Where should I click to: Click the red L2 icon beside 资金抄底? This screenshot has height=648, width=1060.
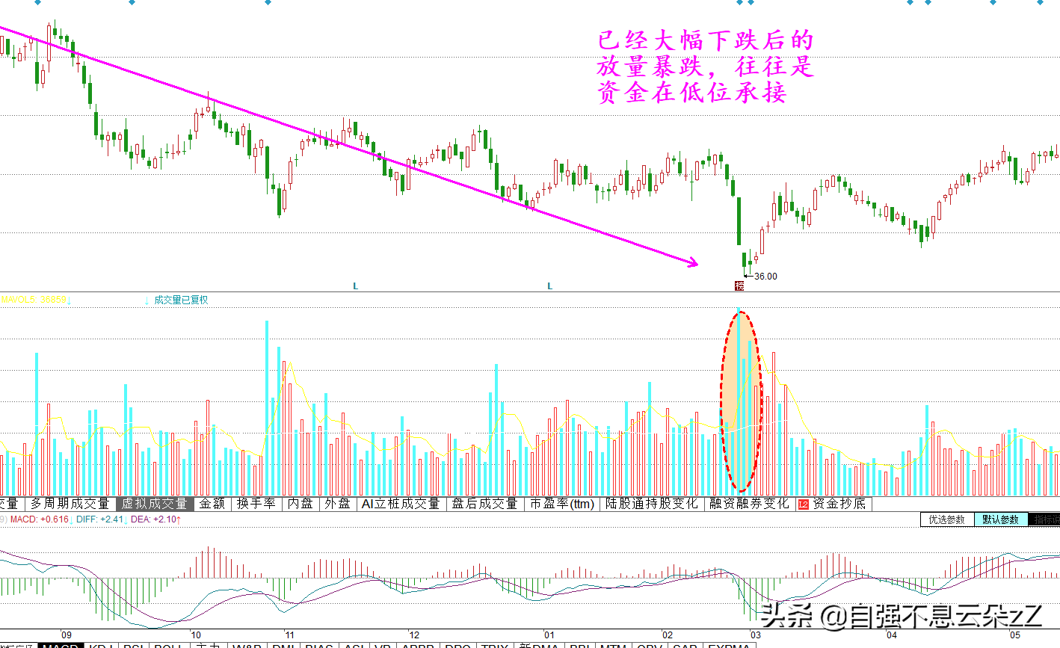[x=803, y=504]
